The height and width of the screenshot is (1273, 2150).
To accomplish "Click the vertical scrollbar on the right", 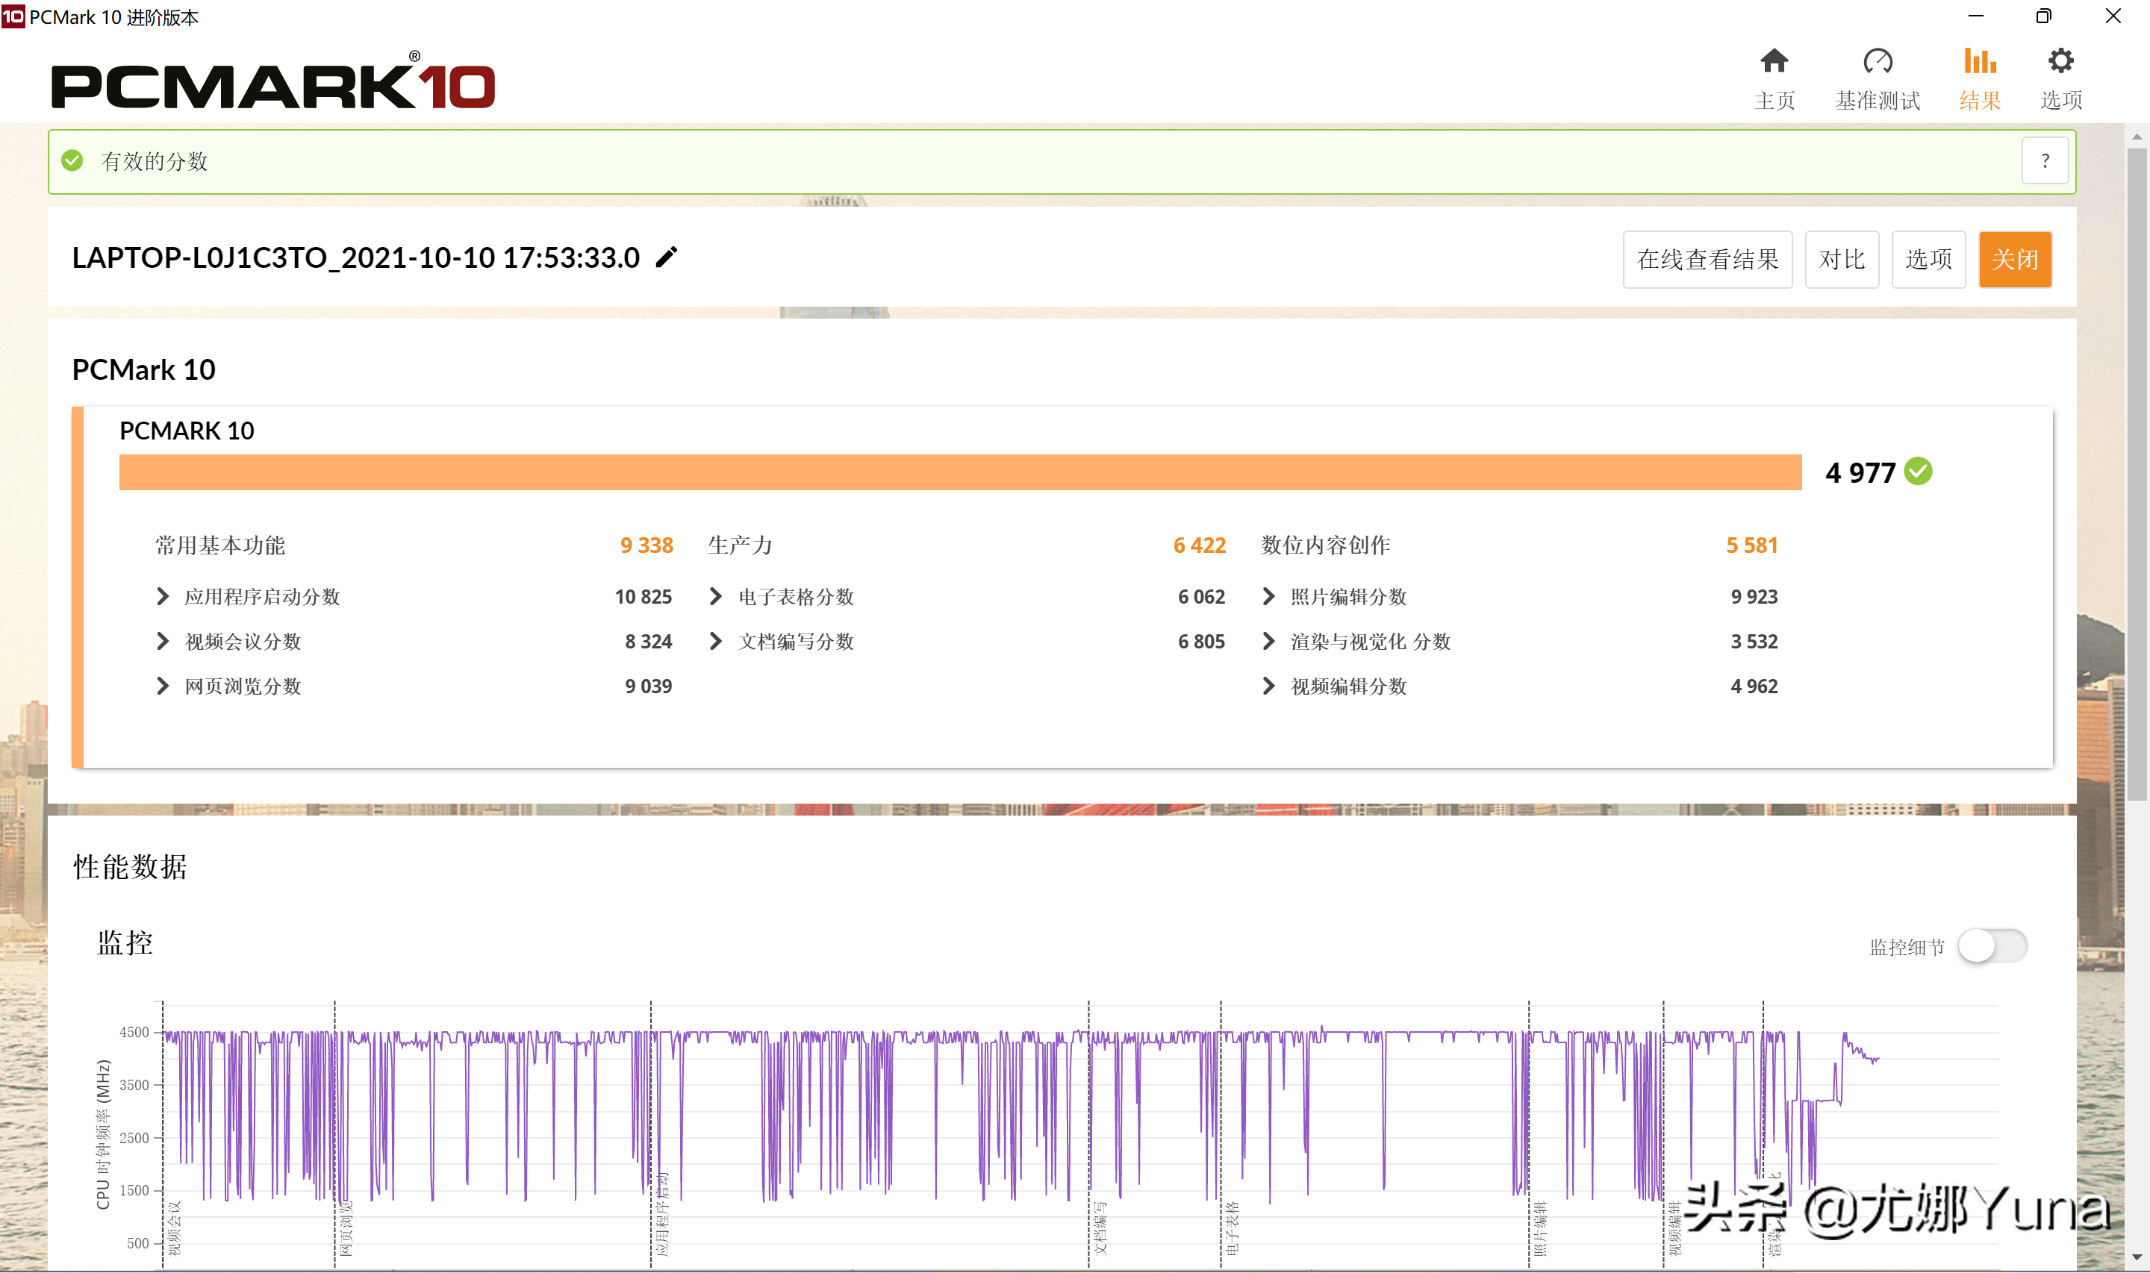I will 2137,475.
